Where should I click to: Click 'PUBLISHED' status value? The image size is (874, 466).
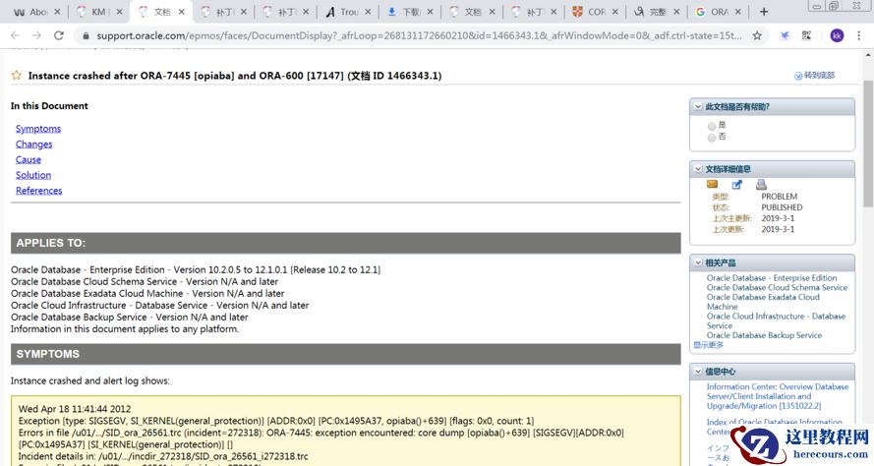782,207
